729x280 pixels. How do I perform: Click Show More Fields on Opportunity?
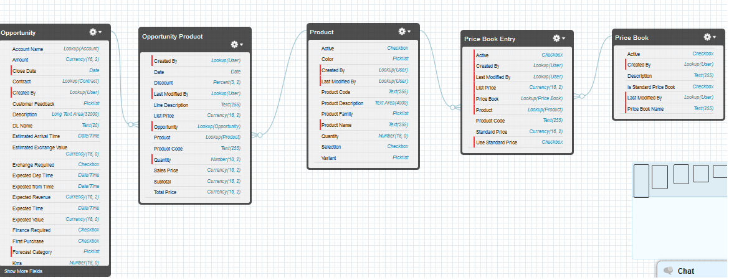[x=23, y=271]
